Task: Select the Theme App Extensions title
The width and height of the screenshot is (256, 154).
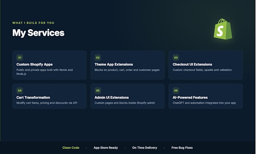Action: click(114, 65)
